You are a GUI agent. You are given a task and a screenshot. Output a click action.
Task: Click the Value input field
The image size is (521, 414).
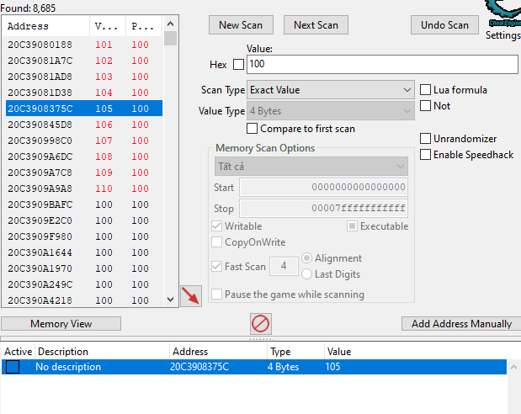click(x=380, y=65)
